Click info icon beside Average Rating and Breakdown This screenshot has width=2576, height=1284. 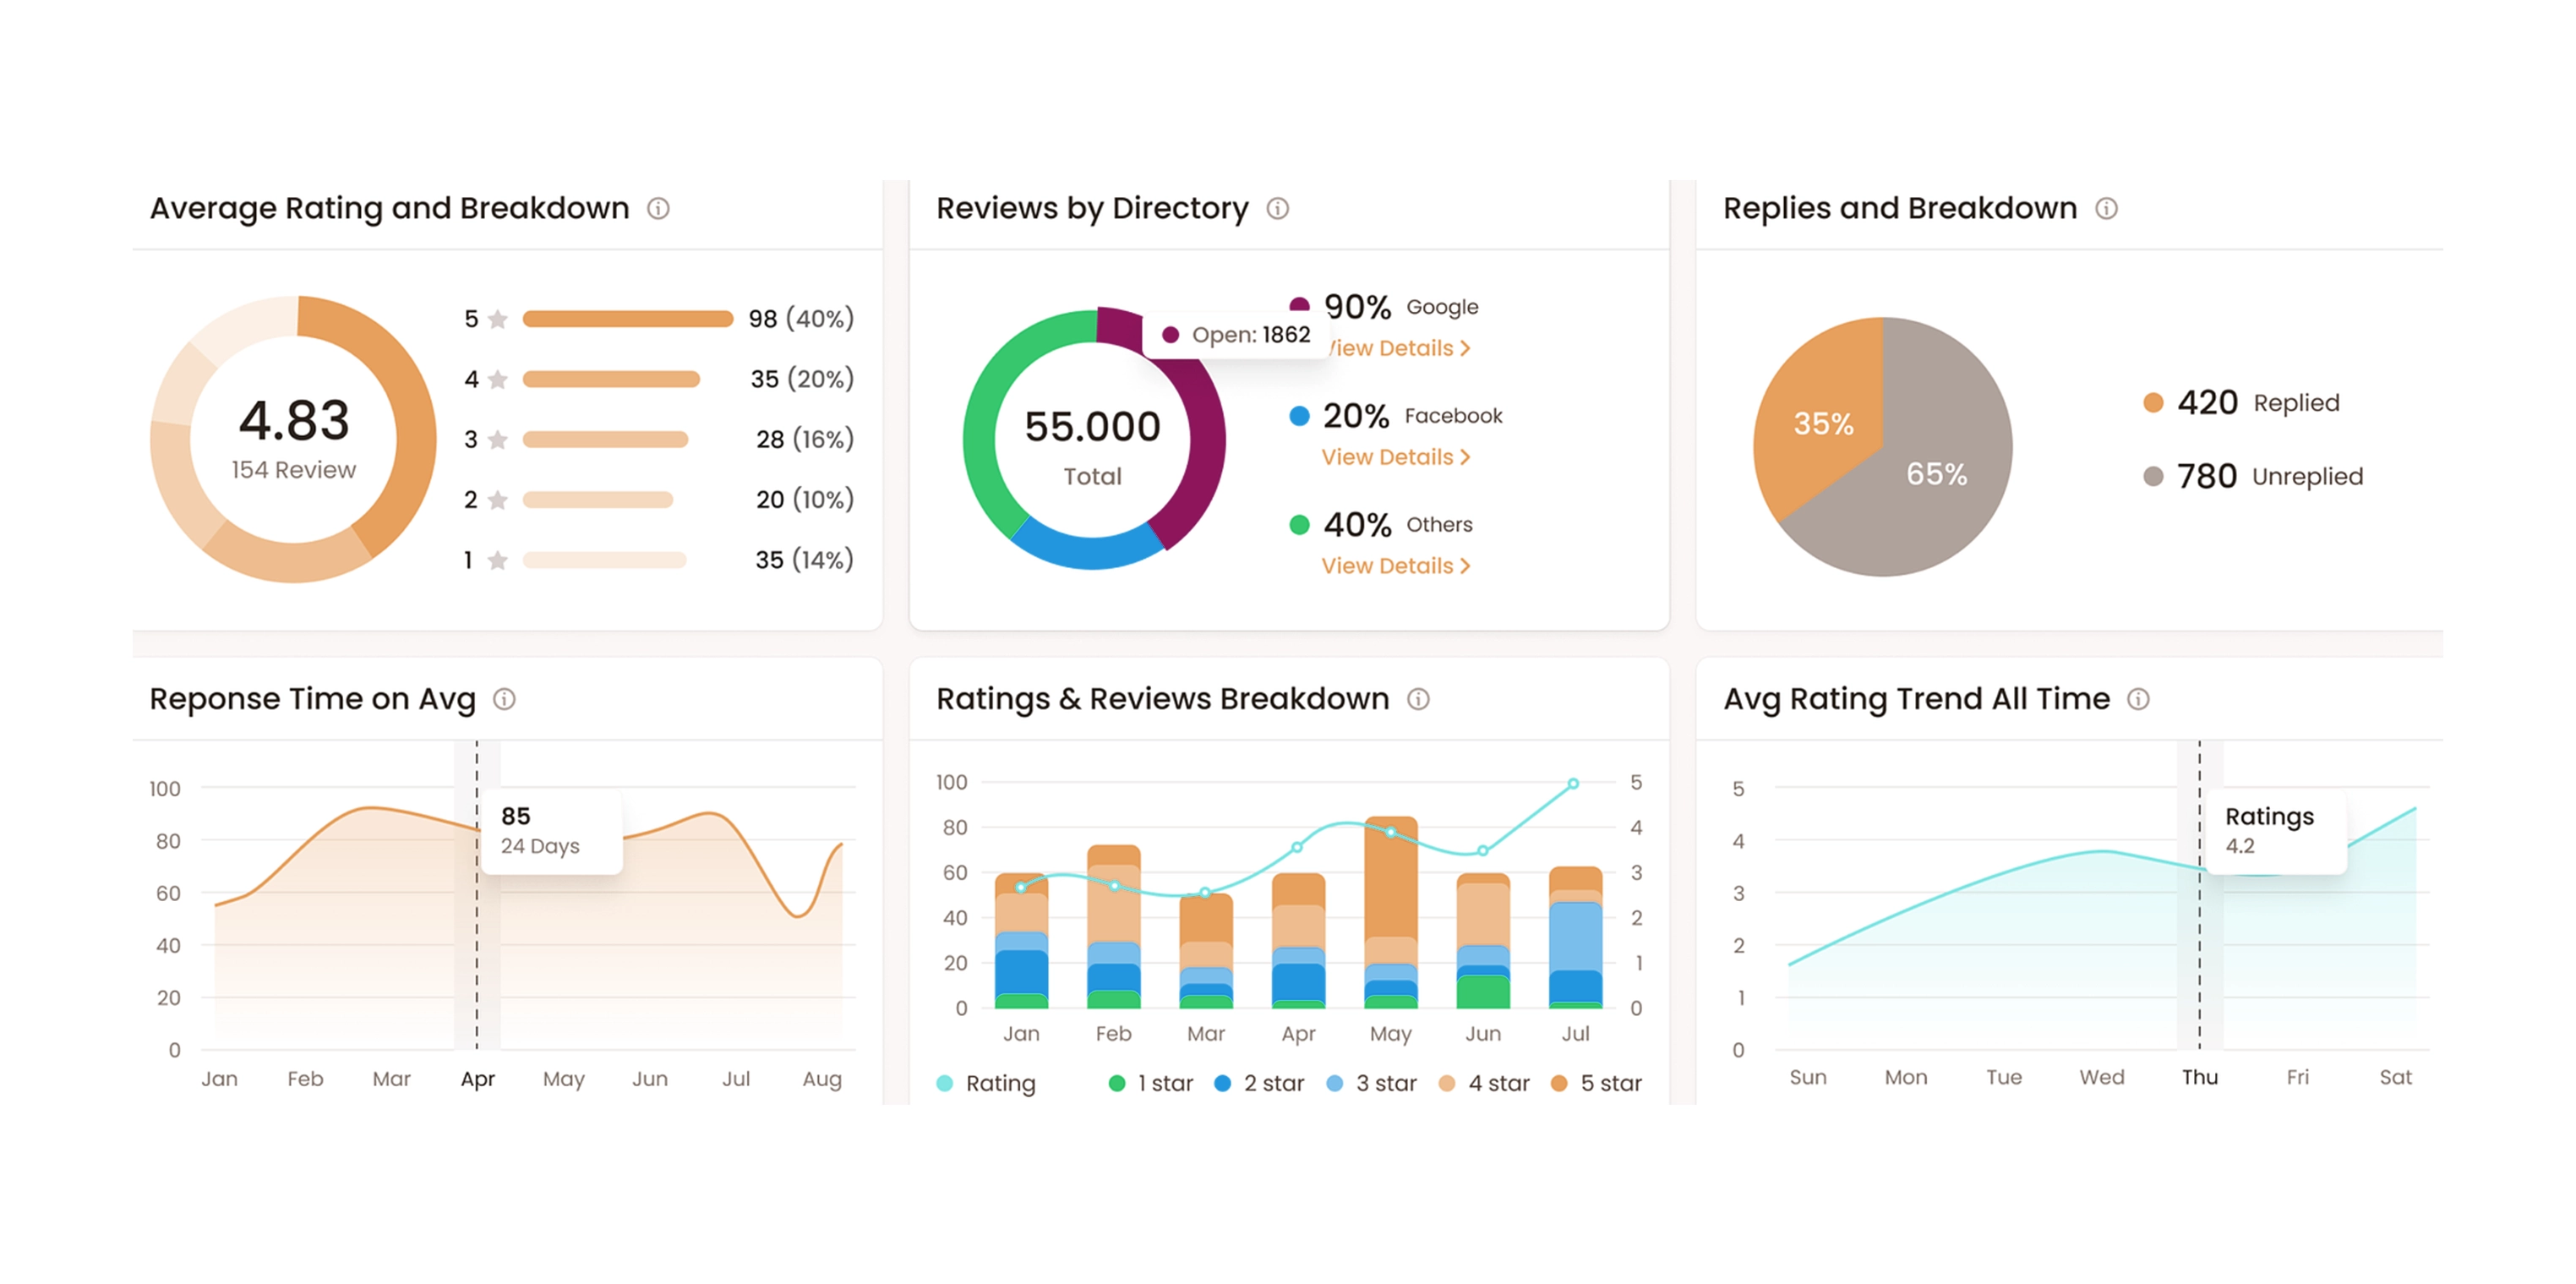coord(658,208)
